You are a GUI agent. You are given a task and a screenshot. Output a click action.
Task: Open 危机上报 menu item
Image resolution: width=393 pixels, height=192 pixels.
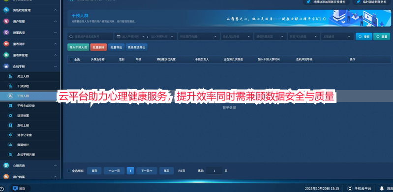[30, 125]
